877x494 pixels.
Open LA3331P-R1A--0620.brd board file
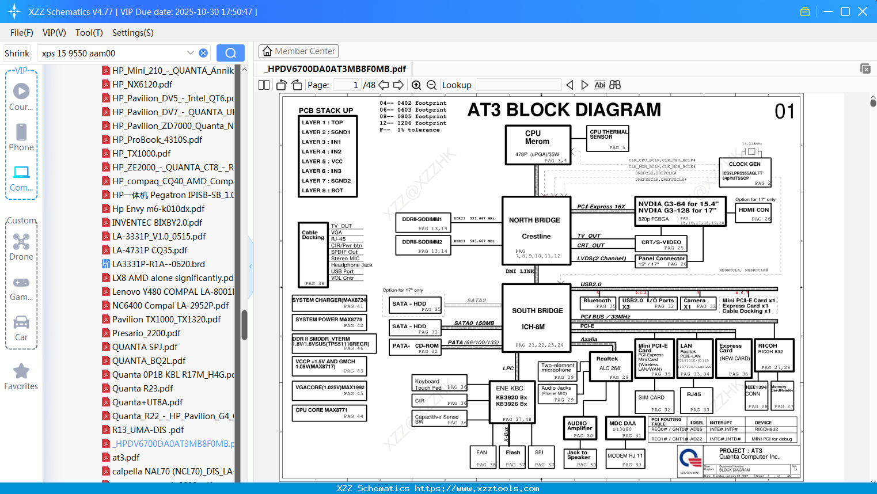(153, 264)
